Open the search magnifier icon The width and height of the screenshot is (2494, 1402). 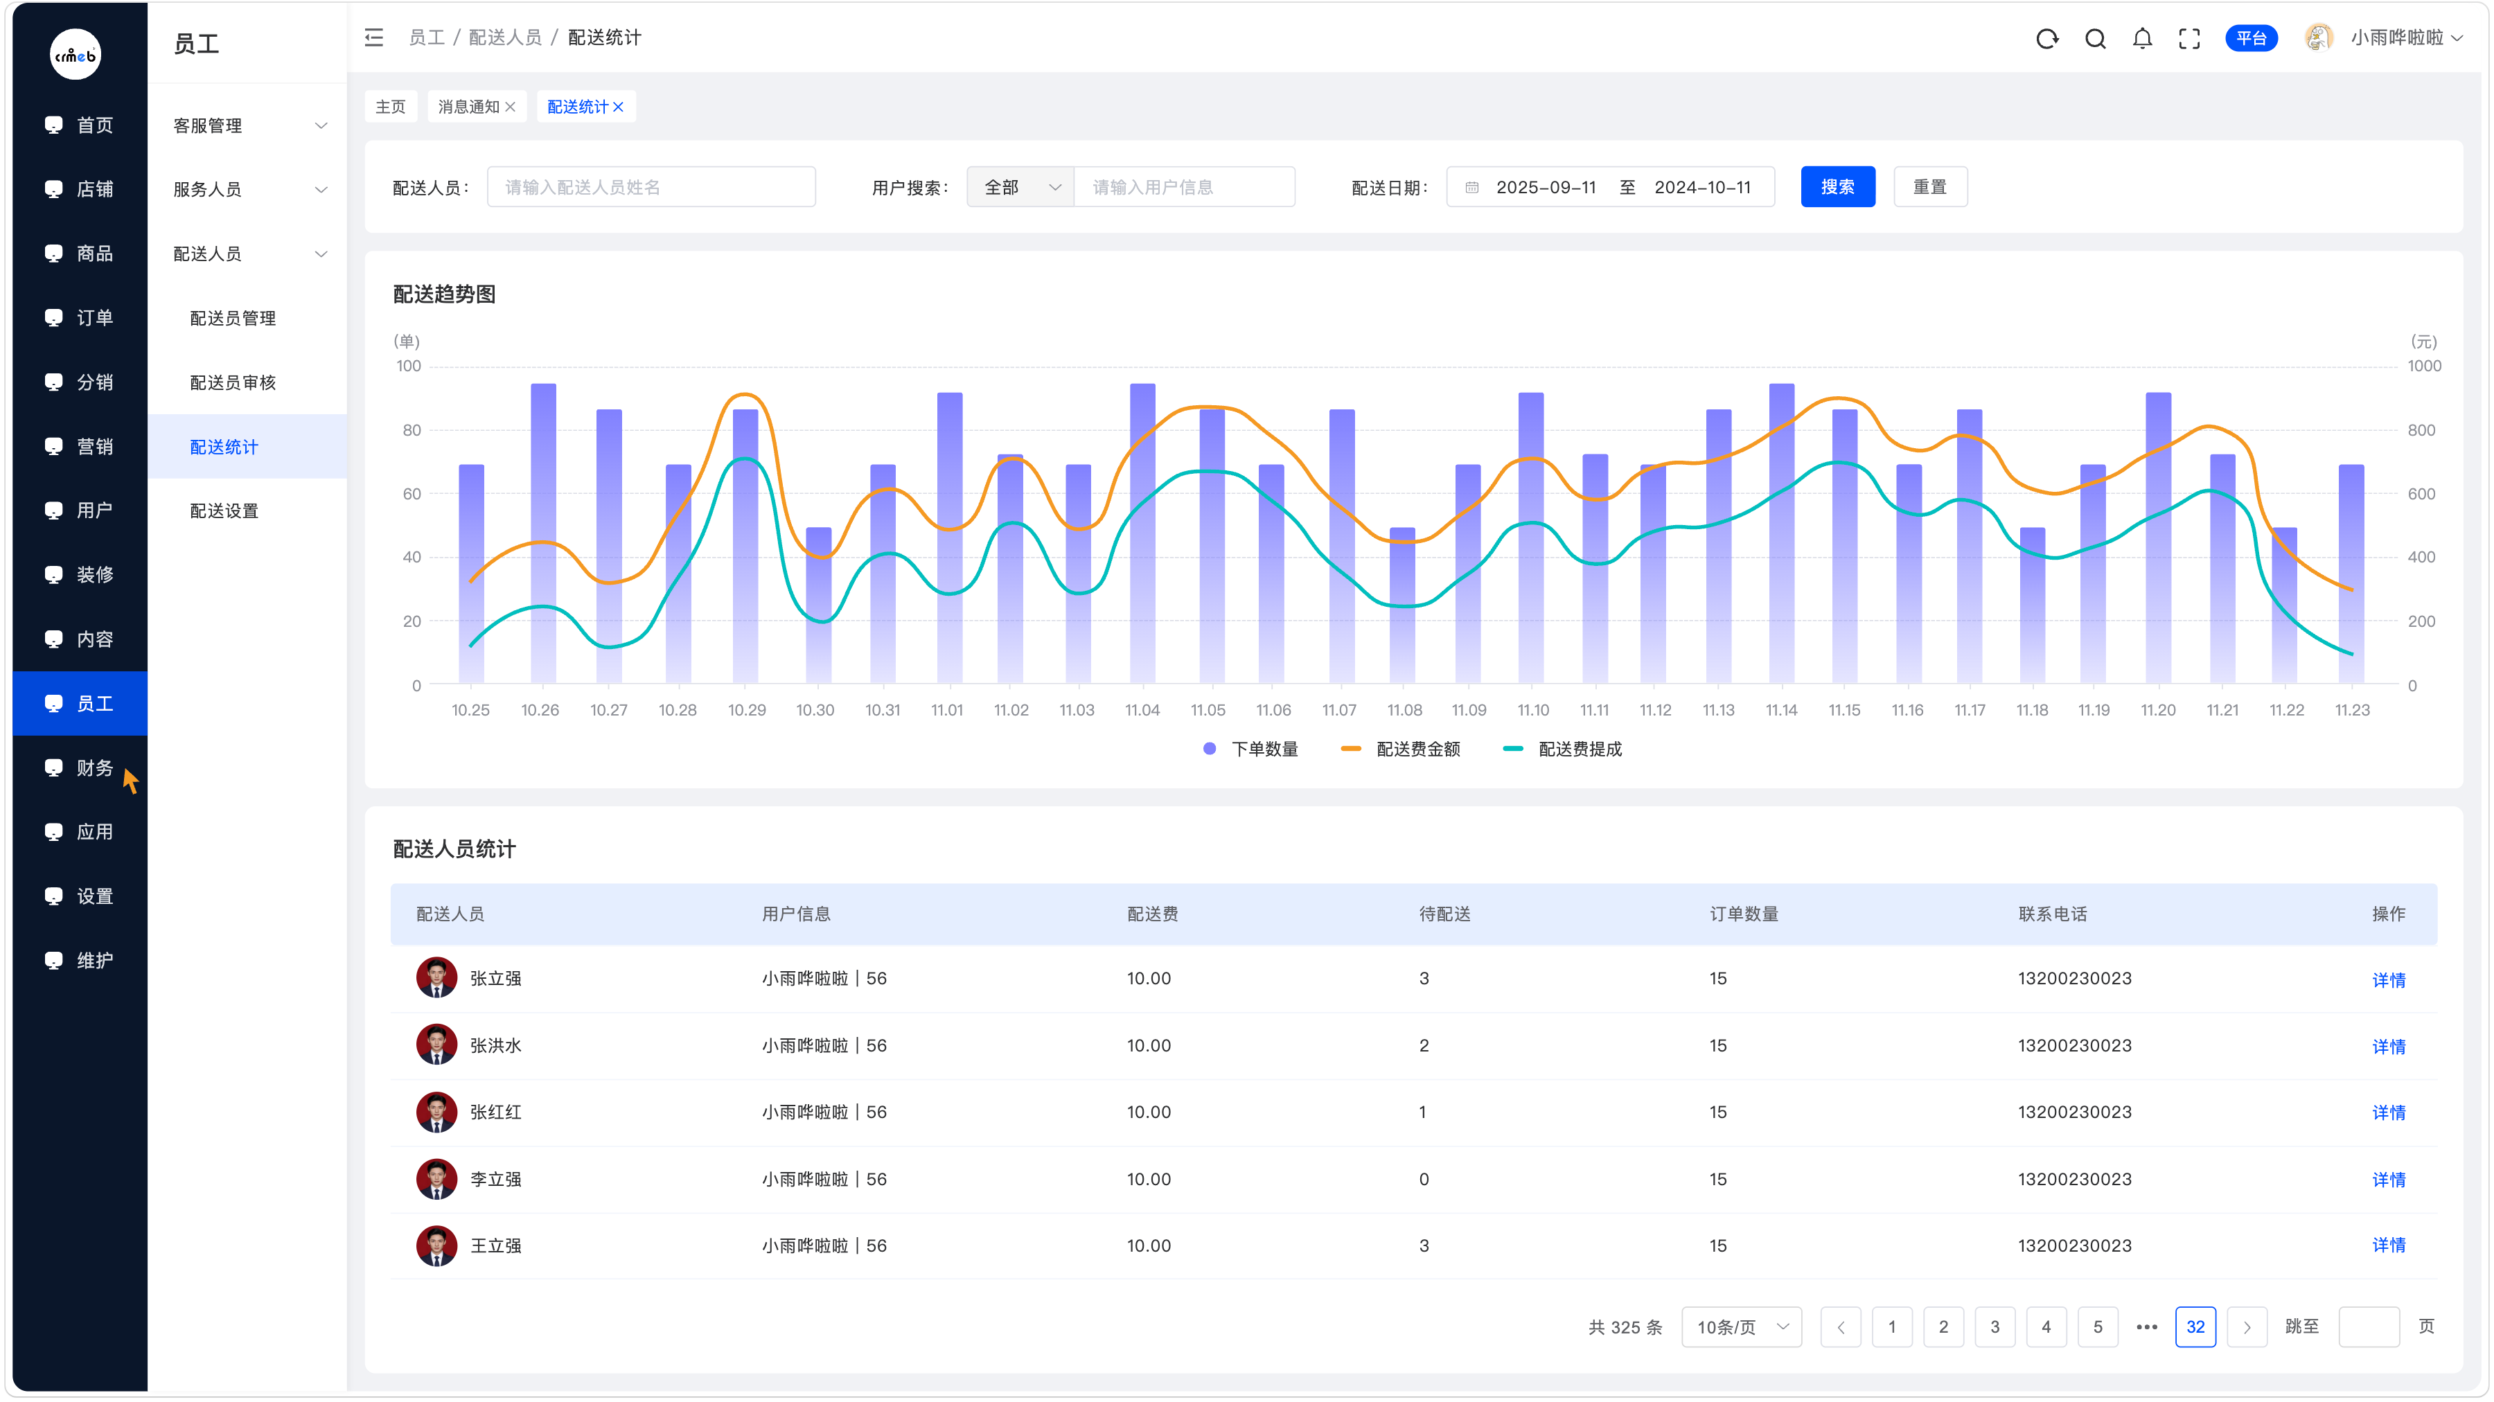coord(2095,38)
